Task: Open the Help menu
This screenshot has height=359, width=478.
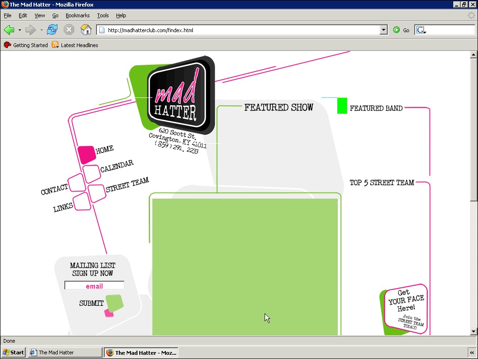Action: (x=121, y=15)
